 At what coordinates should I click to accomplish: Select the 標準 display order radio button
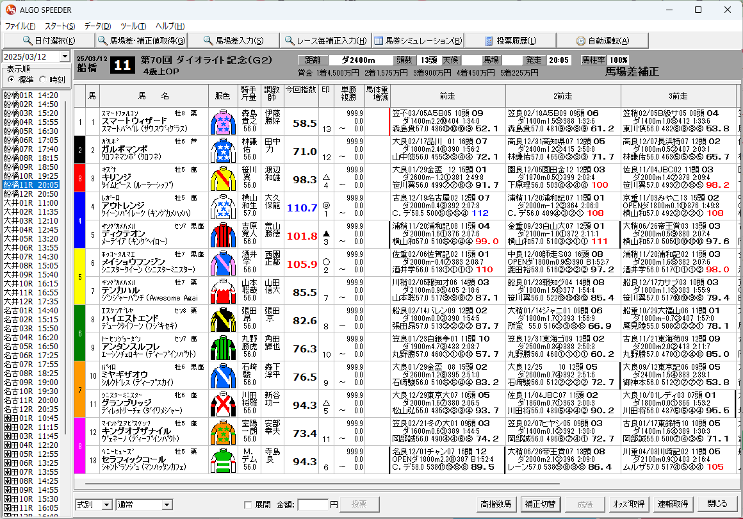12,79
